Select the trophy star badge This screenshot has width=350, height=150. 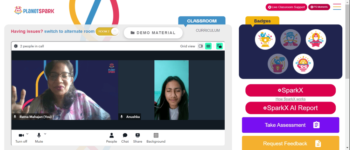click(x=265, y=39)
